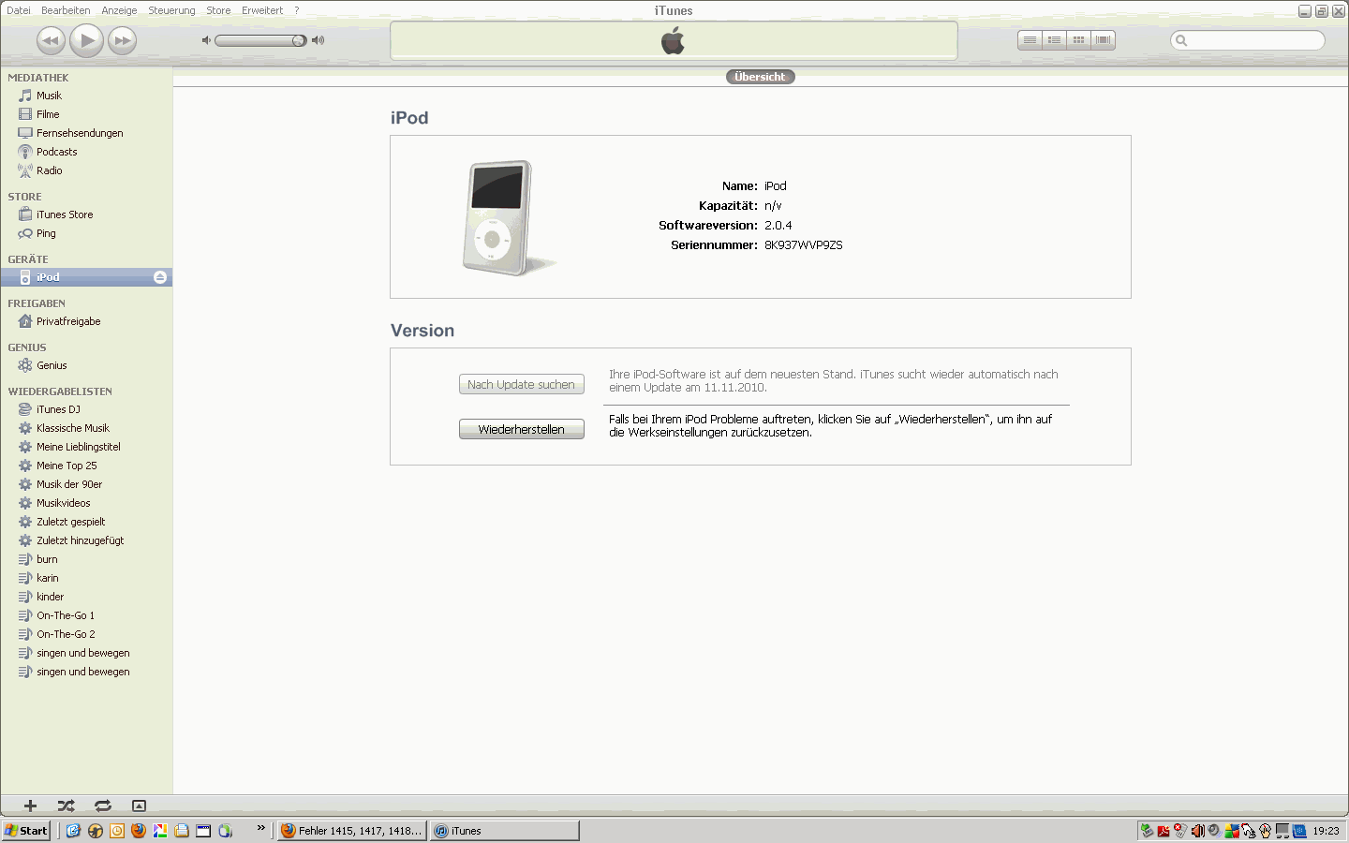Expand the quick launch chevron
This screenshot has width=1349, height=843.
[x=261, y=828]
